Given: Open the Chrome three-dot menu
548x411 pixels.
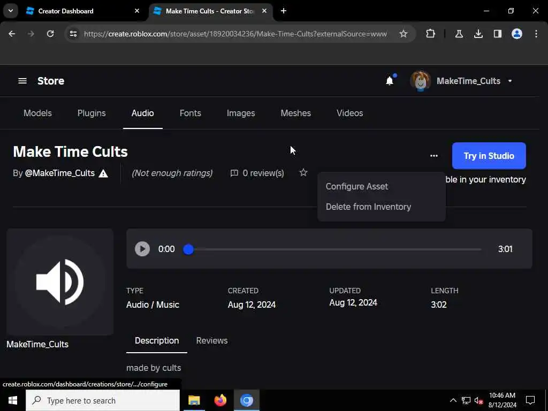Looking at the screenshot, I should tap(536, 34).
